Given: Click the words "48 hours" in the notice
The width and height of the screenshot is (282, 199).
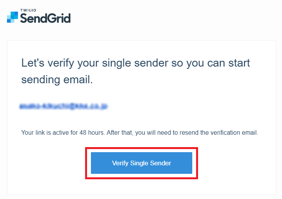Looking at the screenshot, I should [x=92, y=133].
